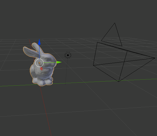Click the red X-axis handle of the gizmo
157x136 pixels.
pyautogui.click(x=41, y=69)
